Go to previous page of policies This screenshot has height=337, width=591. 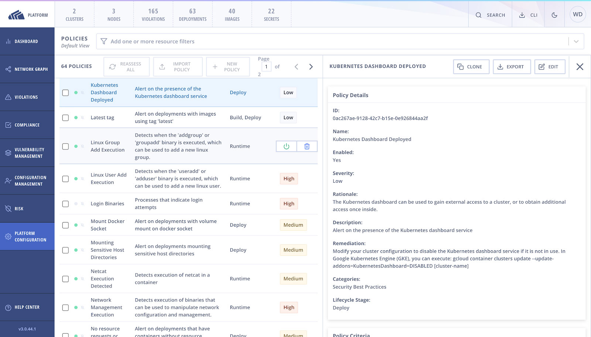tap(296, 67)
